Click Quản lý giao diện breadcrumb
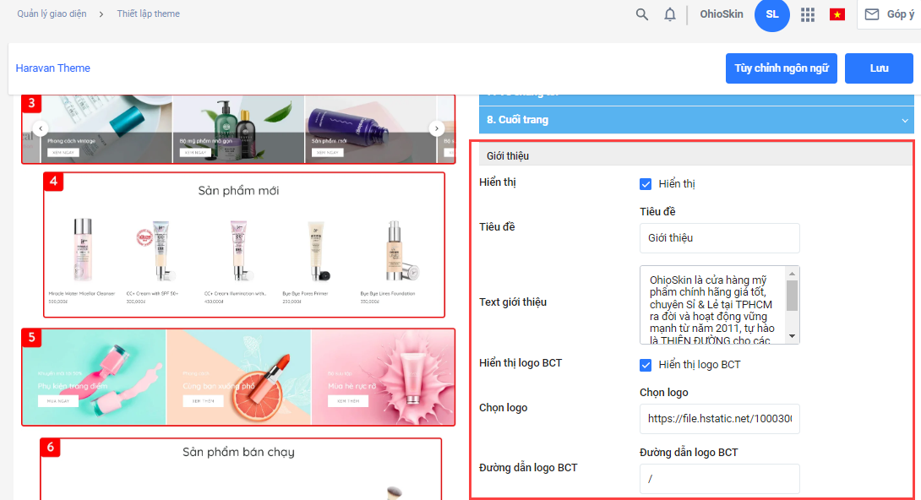 pyautogui.click(x=52, y=14)
